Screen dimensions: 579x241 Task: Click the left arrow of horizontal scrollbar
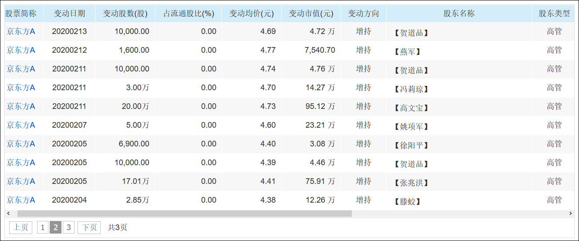(x=8, y=214)
